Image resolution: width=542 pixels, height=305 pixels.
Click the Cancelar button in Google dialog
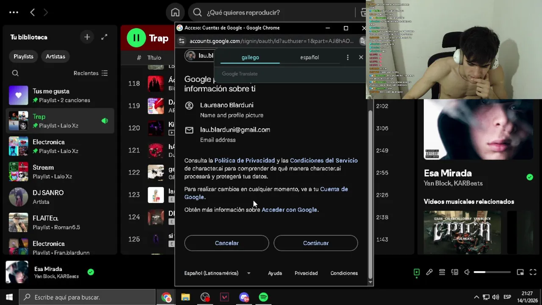pyautogui.click(x=227, y=243)
